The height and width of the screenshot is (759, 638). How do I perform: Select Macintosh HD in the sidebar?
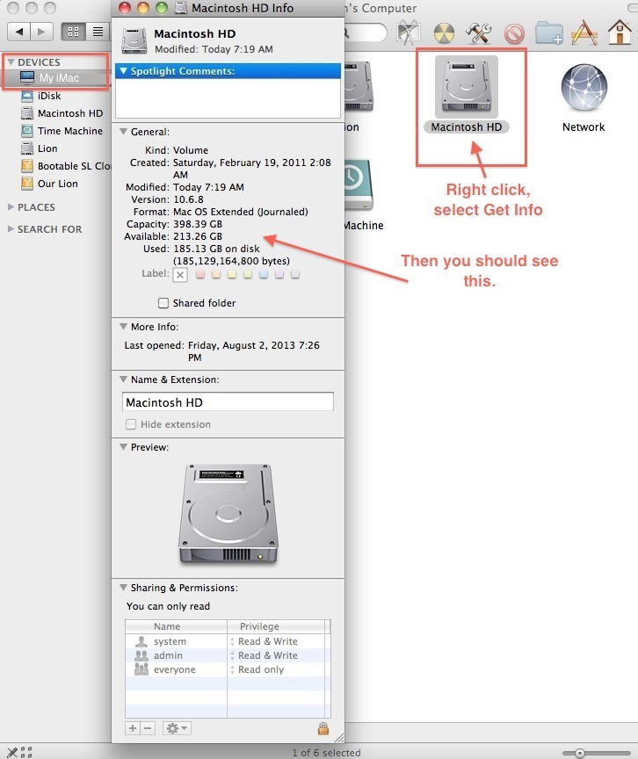(x=62, y=113)
